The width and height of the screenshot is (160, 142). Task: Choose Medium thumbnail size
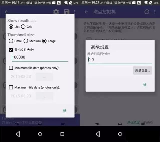pyautogui.click(x=26, y=41)
